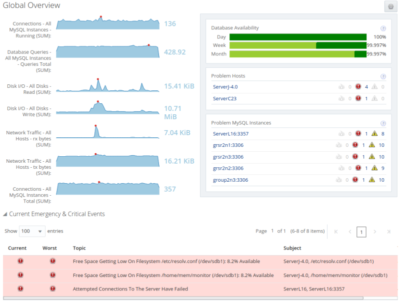
Task: Click the 428.92 queries value
Action: tap(174, 52)
